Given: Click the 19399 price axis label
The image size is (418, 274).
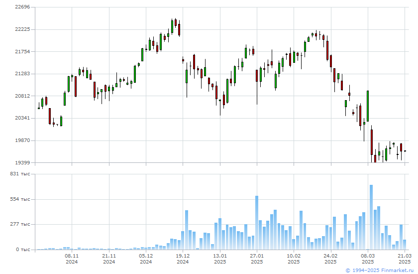Looking at the screenshot, I should tap(22, 162).
